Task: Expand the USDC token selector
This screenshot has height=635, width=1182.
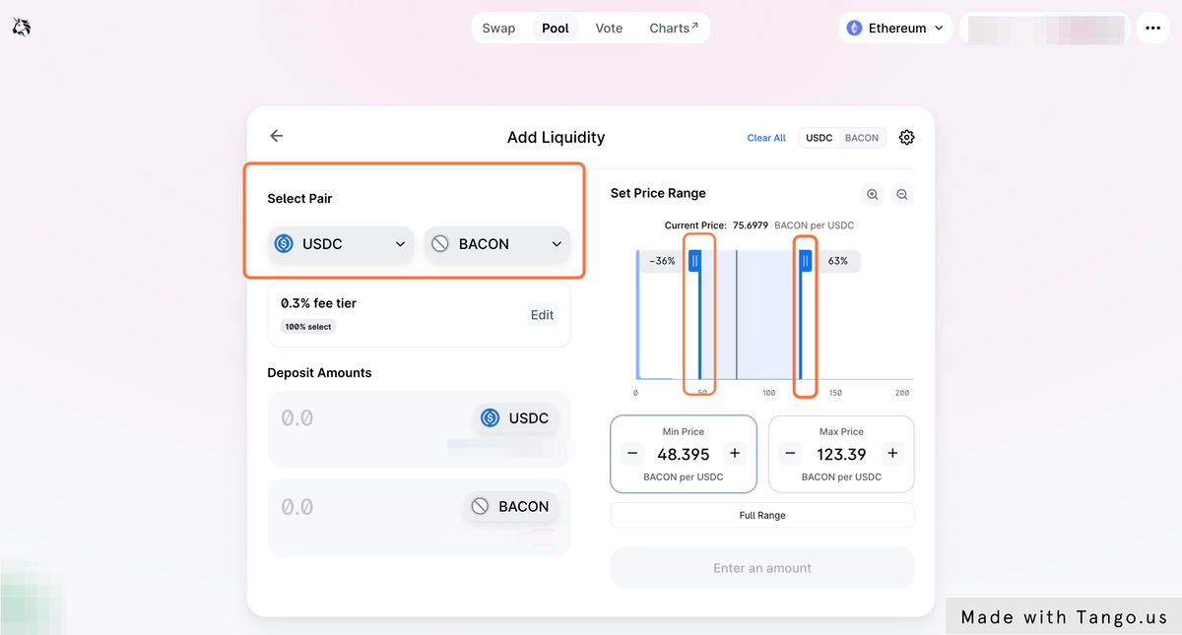Action: [x=340, y=244]
